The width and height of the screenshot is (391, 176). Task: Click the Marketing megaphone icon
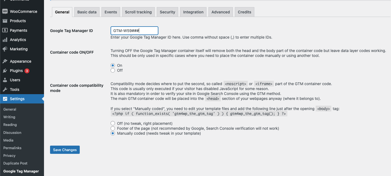pos(5,49)
